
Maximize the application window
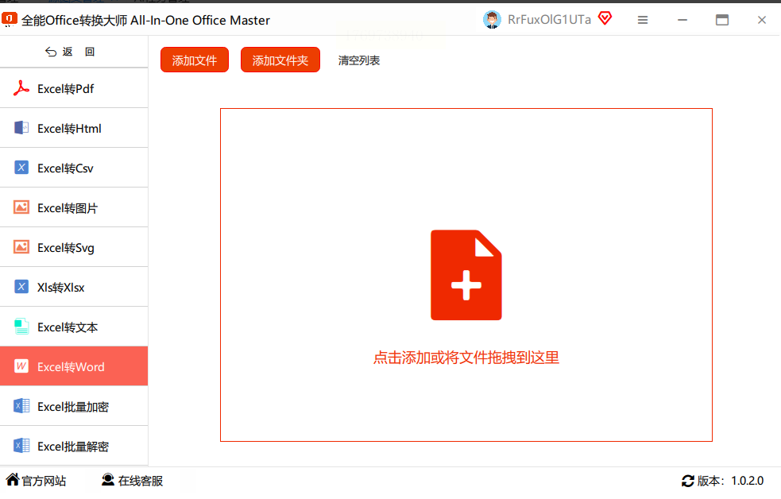pyautogui.click(x=721, y=20)
